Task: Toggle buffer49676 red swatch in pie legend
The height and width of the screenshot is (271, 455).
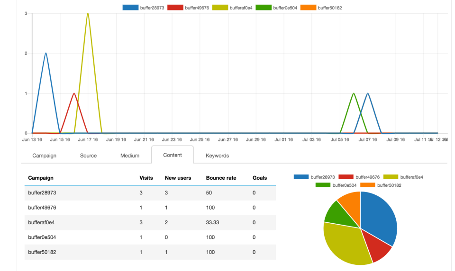Action: click(346, 177)
